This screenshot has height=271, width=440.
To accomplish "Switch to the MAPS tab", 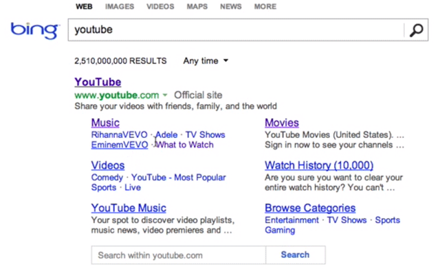I will click(x=197, y=6).
